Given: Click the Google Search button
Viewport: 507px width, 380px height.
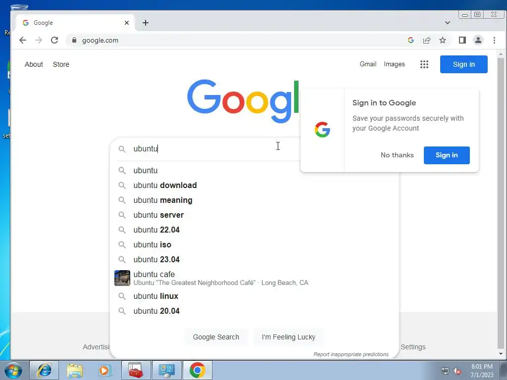Looking at the screenshot, I should (x=216, y=337).
